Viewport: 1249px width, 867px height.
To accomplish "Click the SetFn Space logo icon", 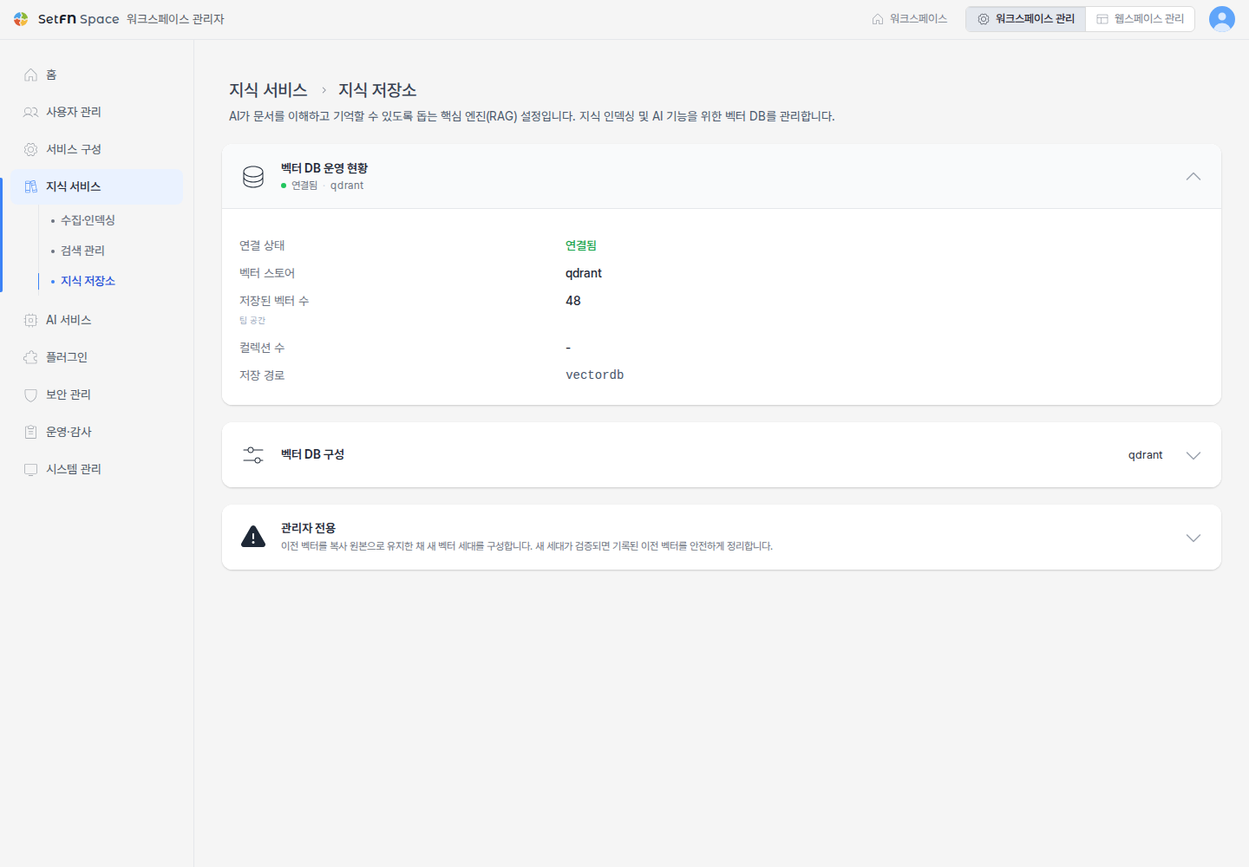I will click(x=21, y=19).
